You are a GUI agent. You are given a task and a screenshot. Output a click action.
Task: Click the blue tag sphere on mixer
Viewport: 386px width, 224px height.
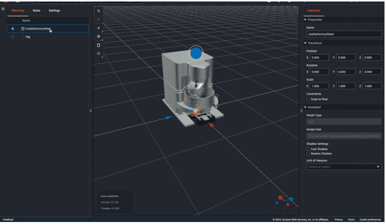tap(196, 53)
